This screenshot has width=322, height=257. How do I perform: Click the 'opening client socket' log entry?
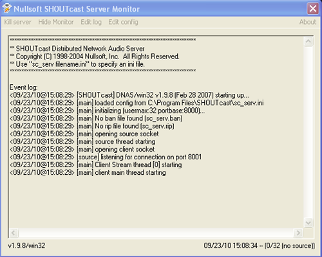82,149
